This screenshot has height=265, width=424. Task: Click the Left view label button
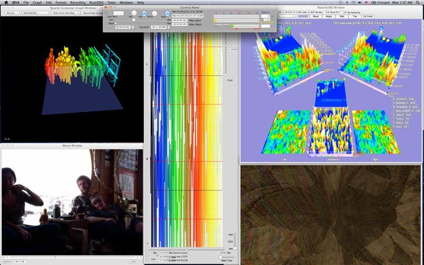284,159
